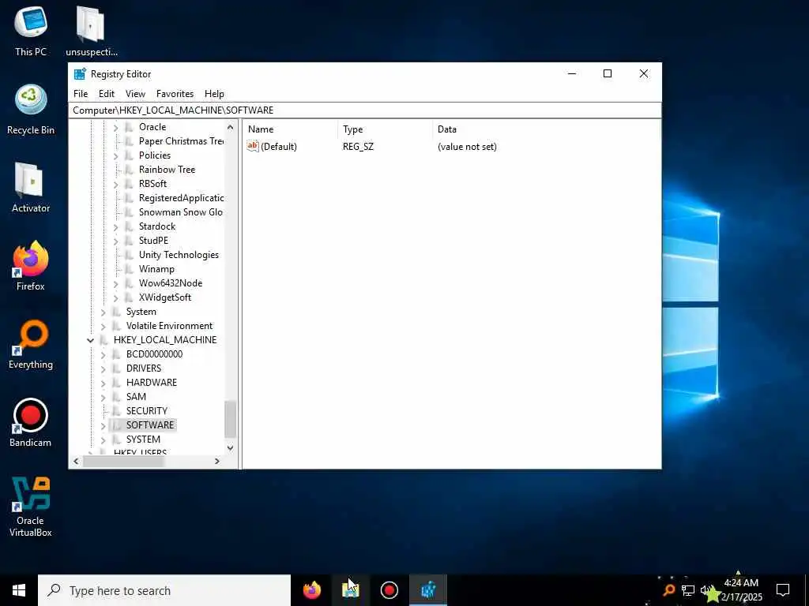Expand the RBSoft registry key

[115, 184]
